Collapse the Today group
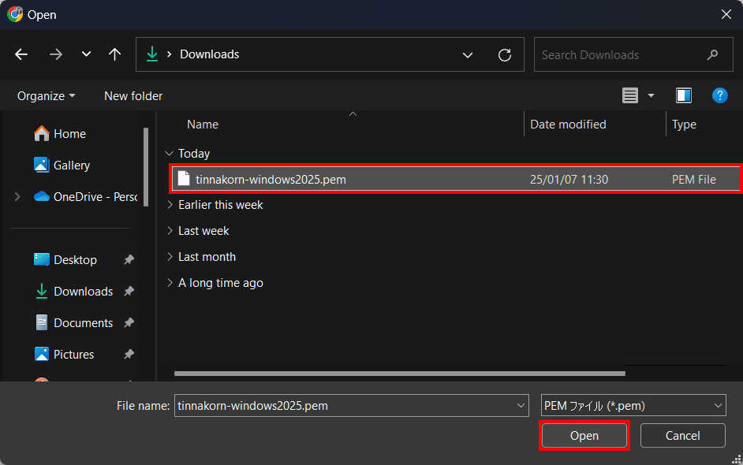Image resolution: width=743 pixels, height=465 pixels. [169, 154]
